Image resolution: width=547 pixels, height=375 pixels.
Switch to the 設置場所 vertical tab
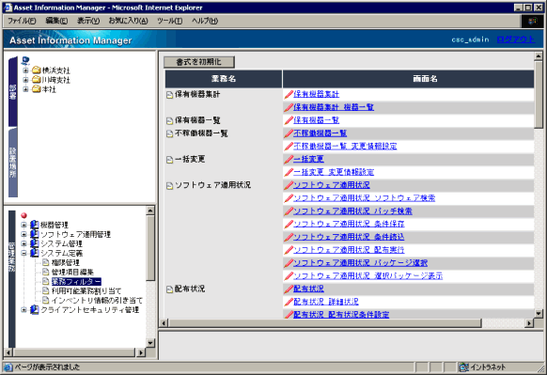click(13, 163)
